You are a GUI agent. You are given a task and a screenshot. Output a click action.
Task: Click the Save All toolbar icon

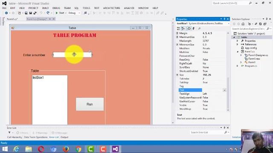(x=35, y=13)
